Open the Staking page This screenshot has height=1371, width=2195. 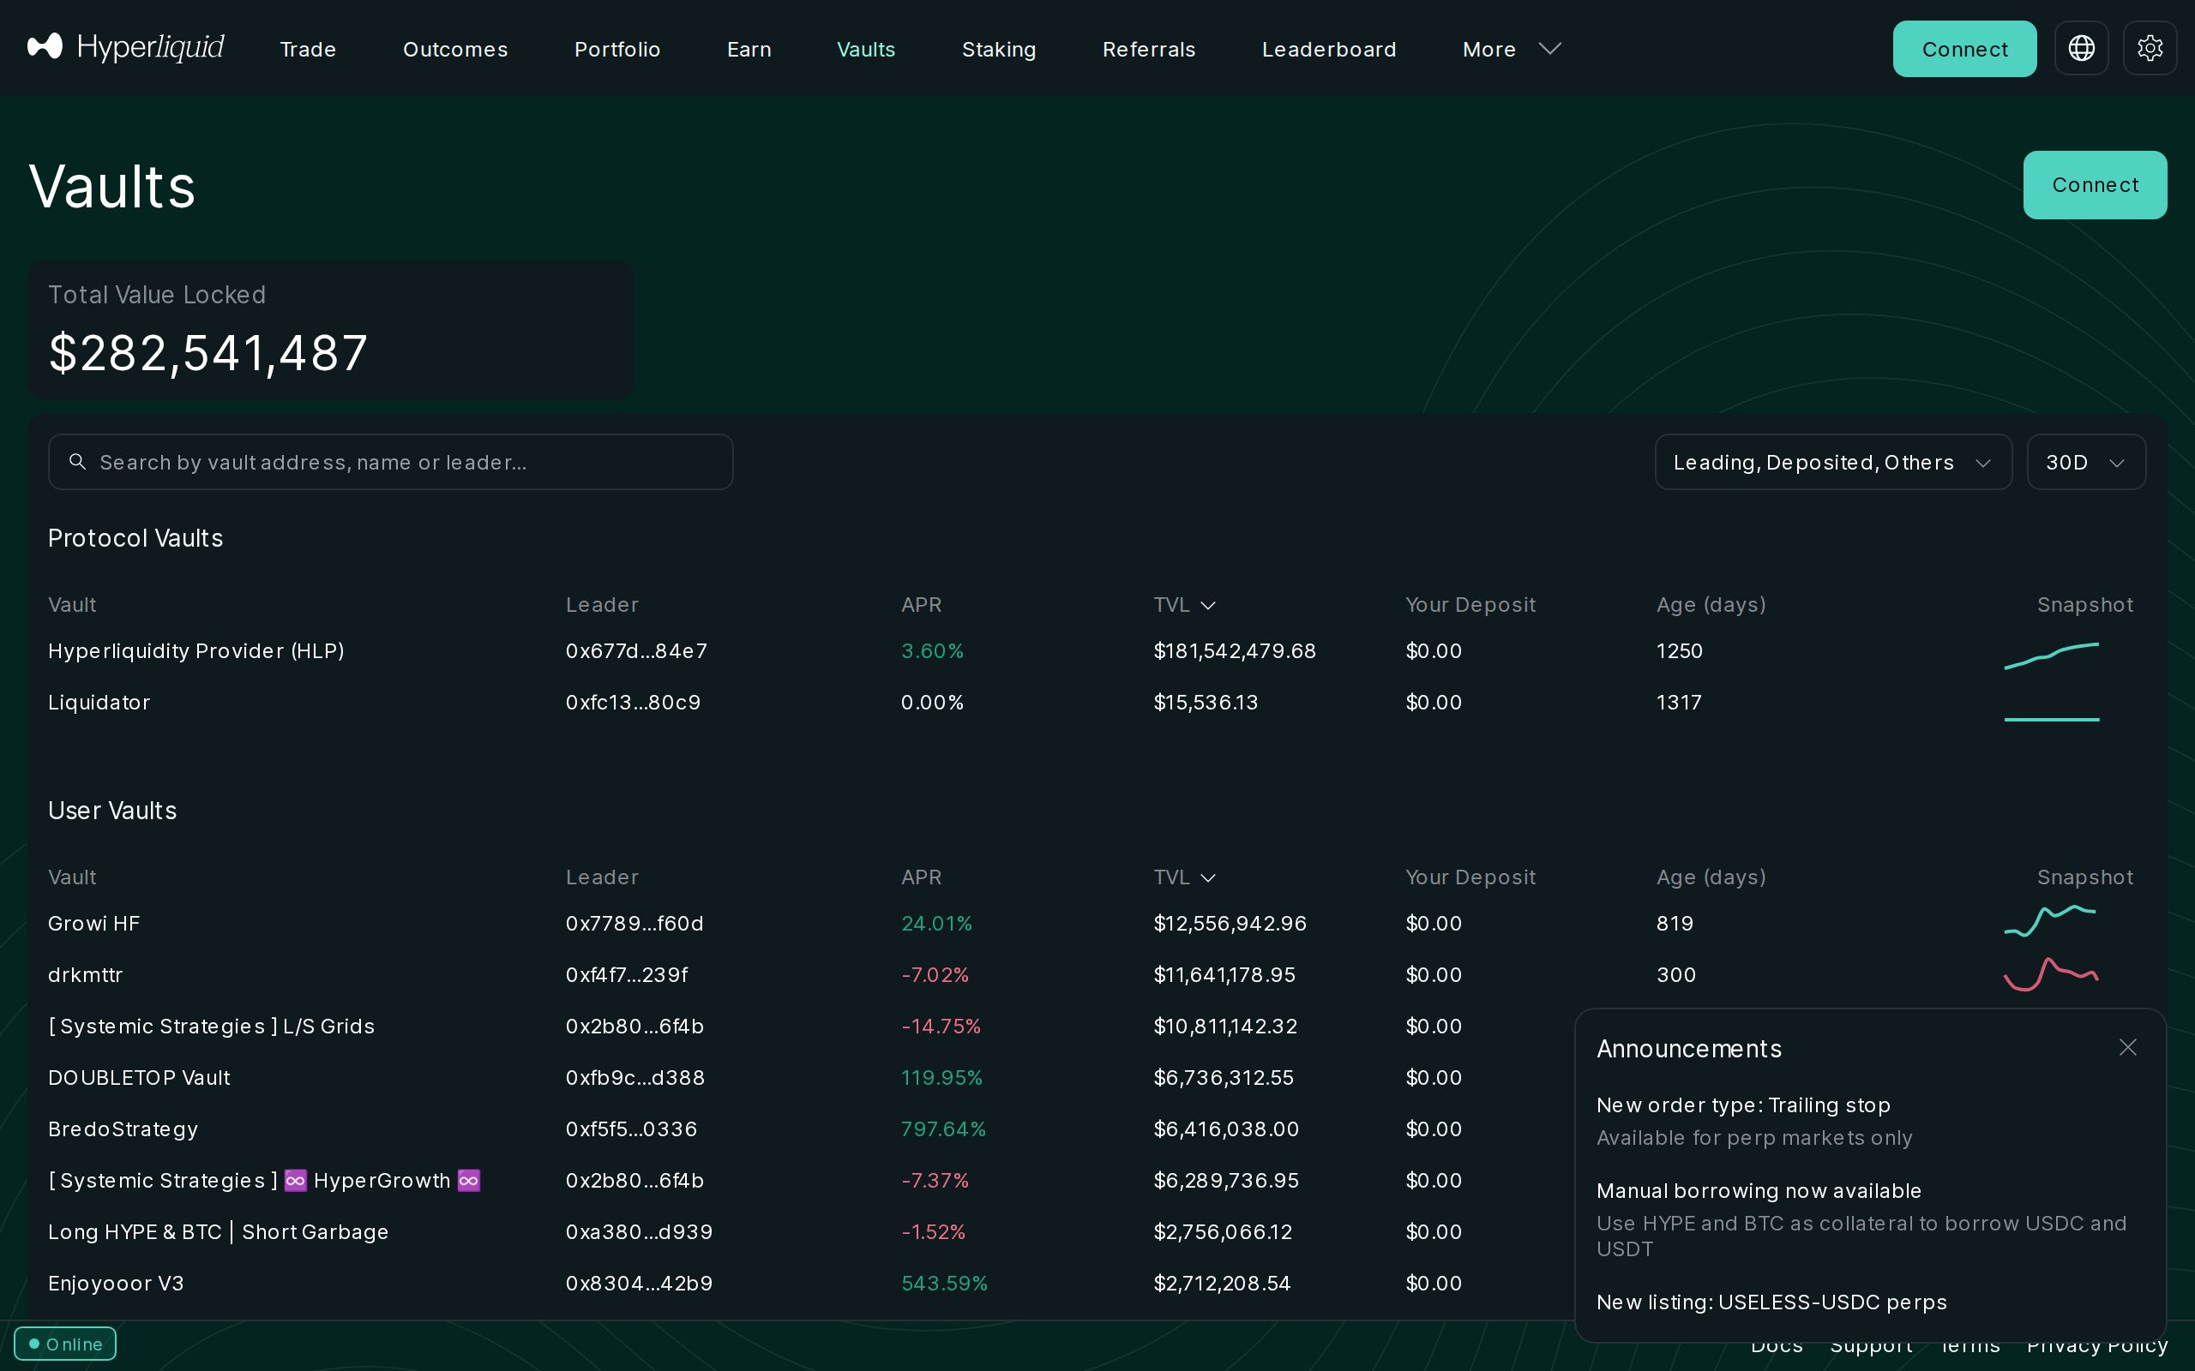[x=999, y=49]
